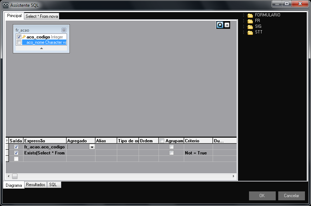Check the aco_nome field checkbox
Viewport: 311px width, 206px height.
[x=19, y=42]
